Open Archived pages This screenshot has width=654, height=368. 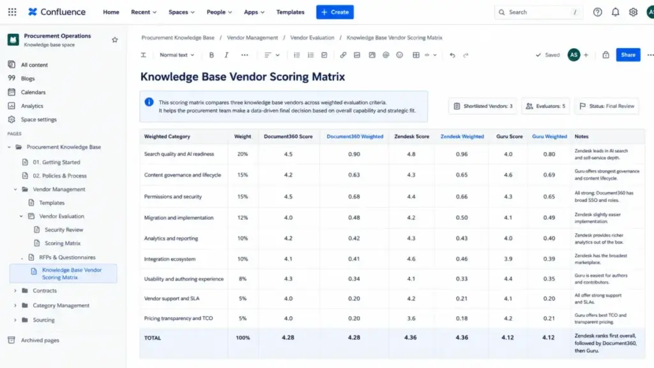pyautogui.click(x=40, y=340)
